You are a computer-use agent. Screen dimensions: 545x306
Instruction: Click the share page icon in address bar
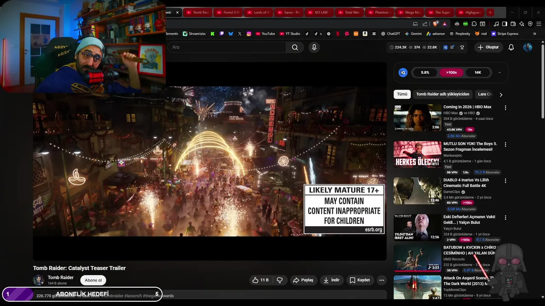(425, 24)
